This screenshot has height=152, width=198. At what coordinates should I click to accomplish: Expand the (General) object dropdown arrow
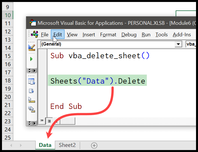point(178,44)
